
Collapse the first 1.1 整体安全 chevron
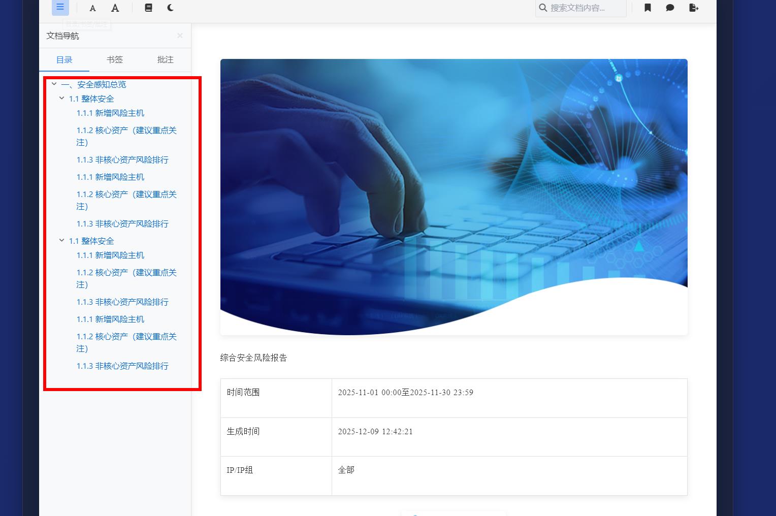tap(62, 99)
